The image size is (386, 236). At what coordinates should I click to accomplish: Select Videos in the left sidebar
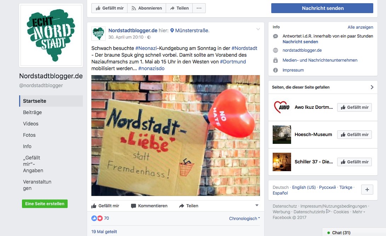click(31, 124)
